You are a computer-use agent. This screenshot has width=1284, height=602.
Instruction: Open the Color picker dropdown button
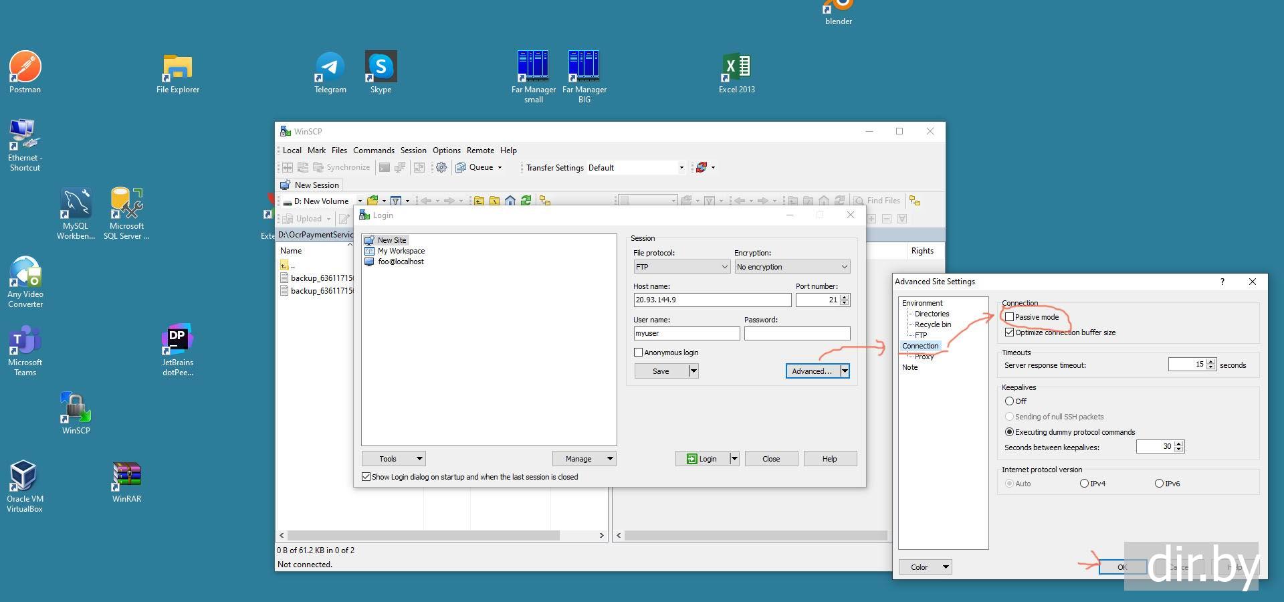(x=925, y=567)
